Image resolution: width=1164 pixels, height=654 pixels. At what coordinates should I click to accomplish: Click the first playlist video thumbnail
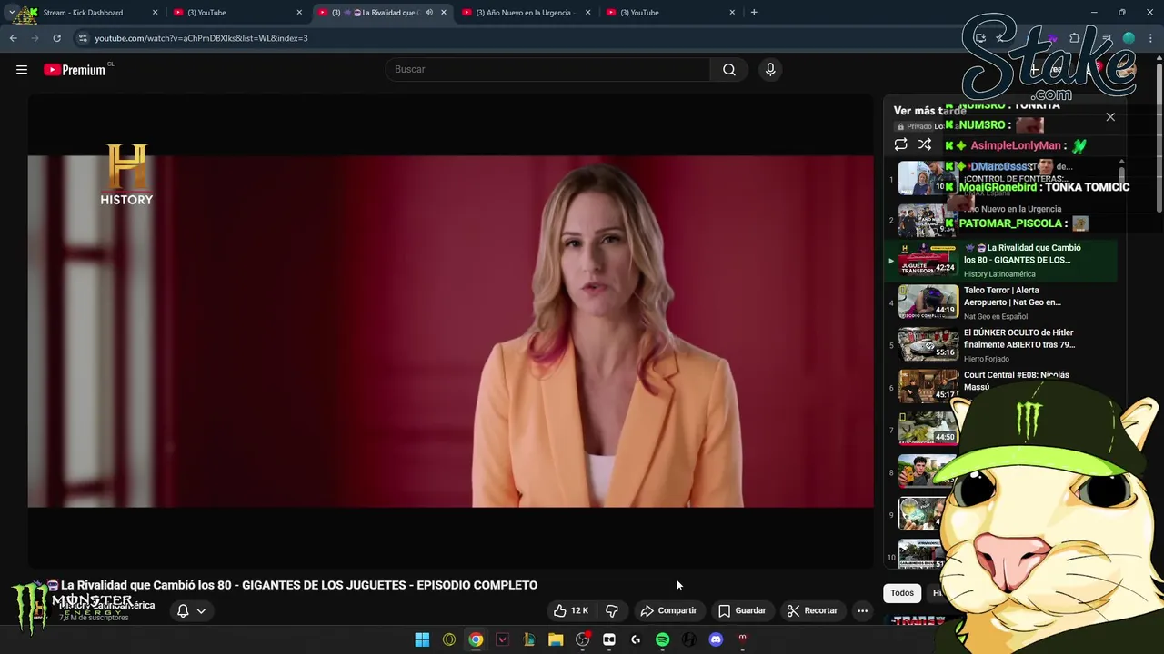tap(928, 177)
